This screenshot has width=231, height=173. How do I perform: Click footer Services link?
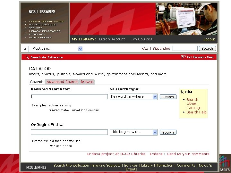point(131,165)
